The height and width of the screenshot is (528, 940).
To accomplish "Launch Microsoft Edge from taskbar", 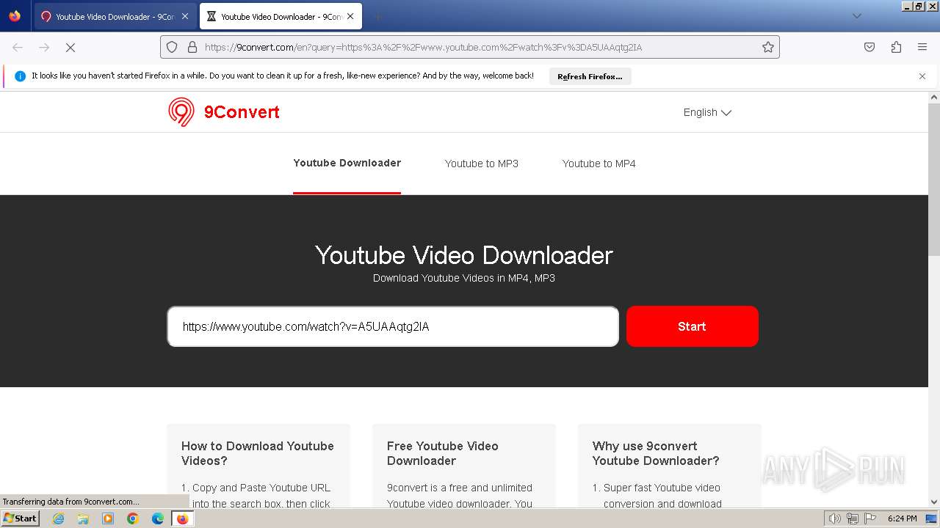I will (157, 518).
